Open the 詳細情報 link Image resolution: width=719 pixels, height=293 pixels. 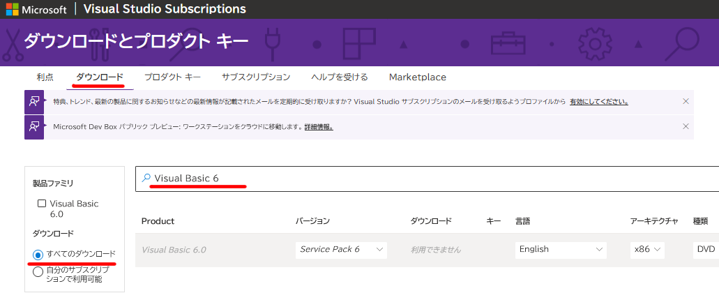pyautogui.click(x=319, y=126)
